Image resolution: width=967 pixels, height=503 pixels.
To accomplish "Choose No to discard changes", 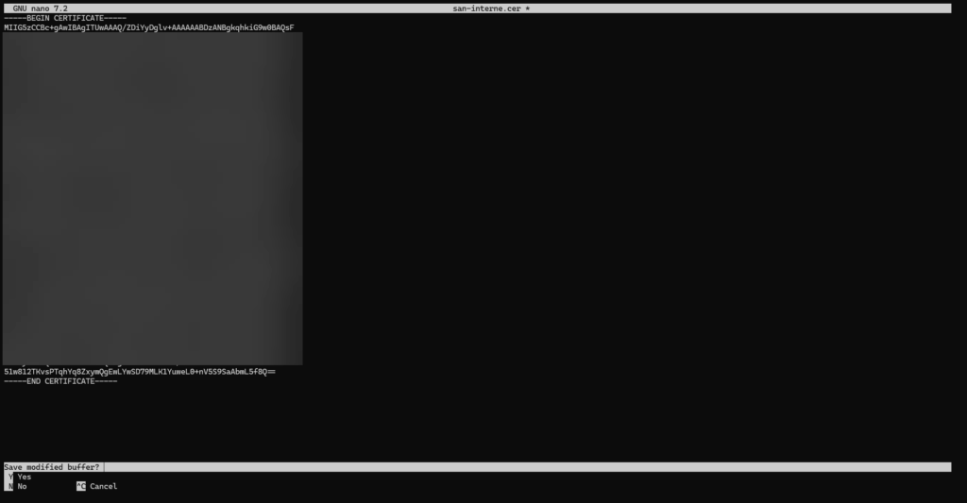I will pos(22,487).
